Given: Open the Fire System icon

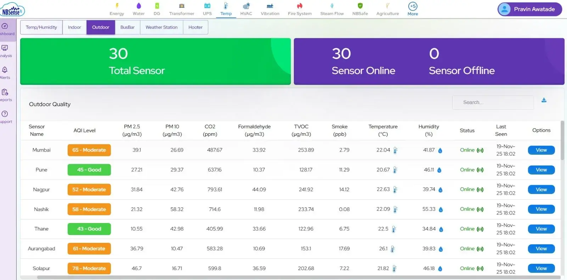Looking at the screenshot, I should point(299,6).
